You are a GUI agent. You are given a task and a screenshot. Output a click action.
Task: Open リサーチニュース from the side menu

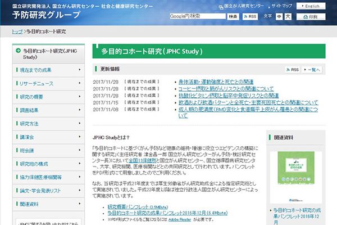pyautogui.click(x=47, y=83)
